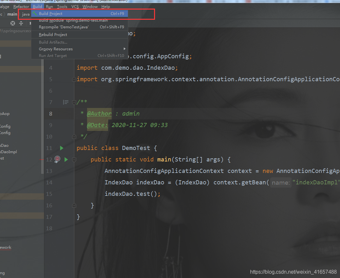The image size is (340, 278).
Task: Click the 'context.getBean' call on line 14
Action: click(x=240, y=182)
